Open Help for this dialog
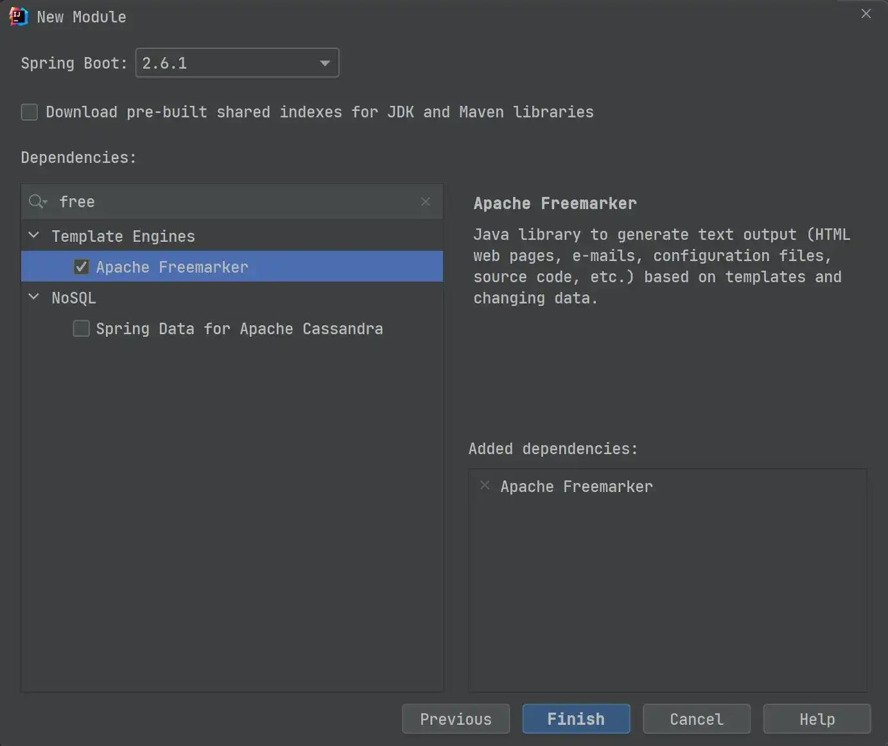 816,718
